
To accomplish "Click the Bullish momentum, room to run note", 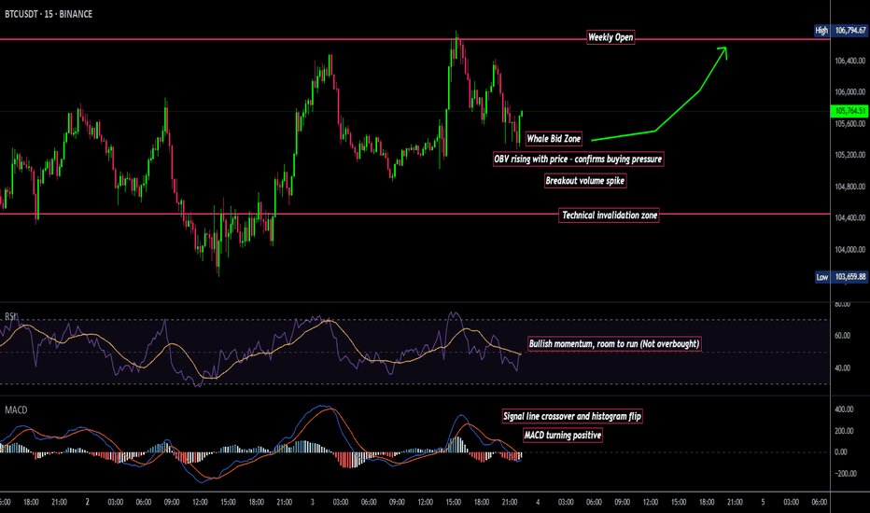I will pos(613,344).
